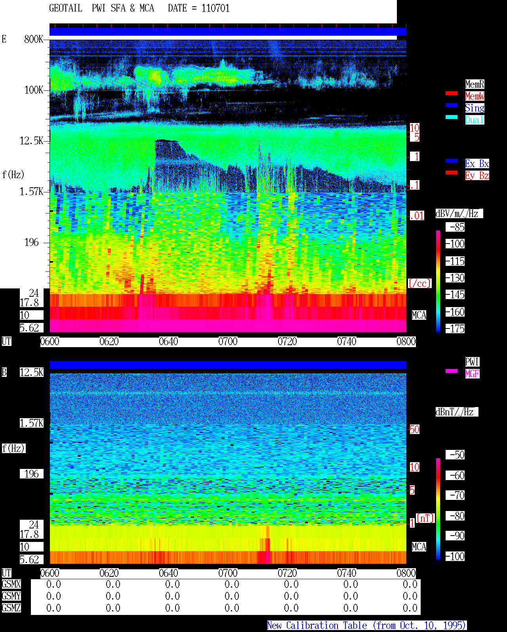Click the 0800 tick on lower time axis

pos(406,573)
